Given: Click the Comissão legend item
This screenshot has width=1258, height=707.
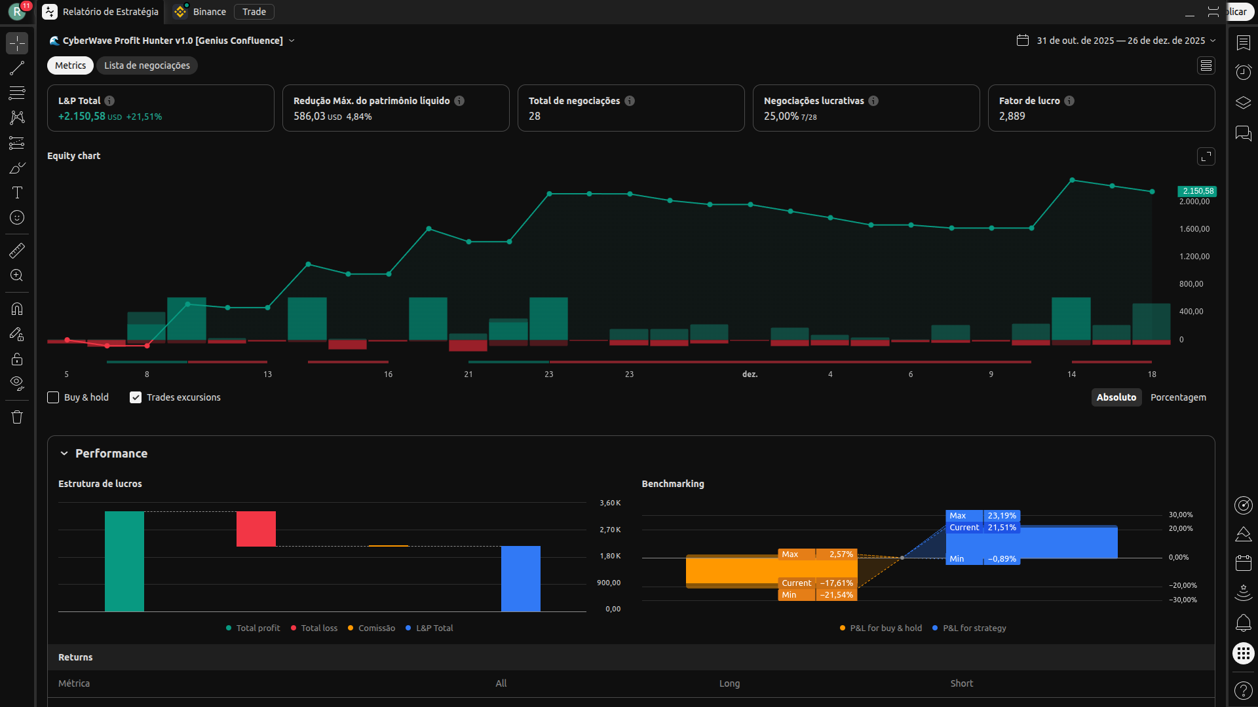Looking at the screenshot, I should click(372, 628).
